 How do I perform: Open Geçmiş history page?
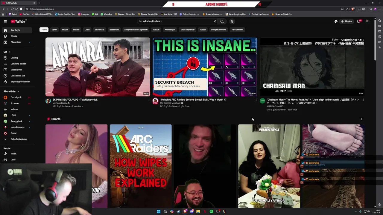(17, 58)
